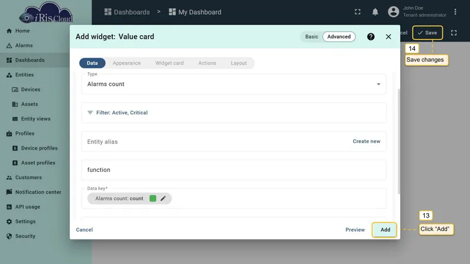Screen dimensions: 470x264
Task: Click the Customers people icon in sidebar
Action: click(x=9, y=178)
